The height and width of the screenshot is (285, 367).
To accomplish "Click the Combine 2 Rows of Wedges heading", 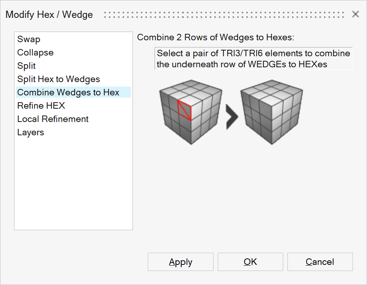I will pyautogui.click(x=216, y=38).
